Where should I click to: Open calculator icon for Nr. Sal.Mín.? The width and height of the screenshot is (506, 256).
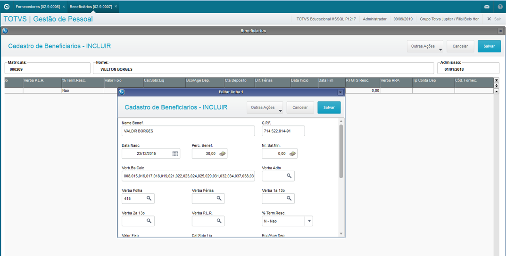292,154
